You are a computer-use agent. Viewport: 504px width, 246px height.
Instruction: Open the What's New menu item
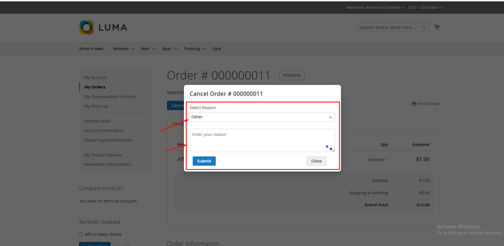(91, 49)
